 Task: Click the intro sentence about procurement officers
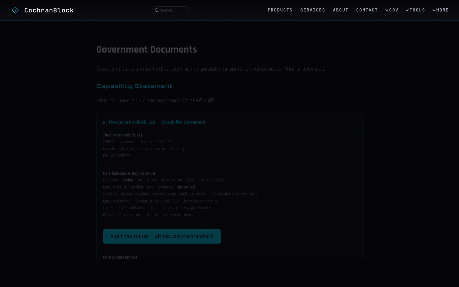(211, 69)
